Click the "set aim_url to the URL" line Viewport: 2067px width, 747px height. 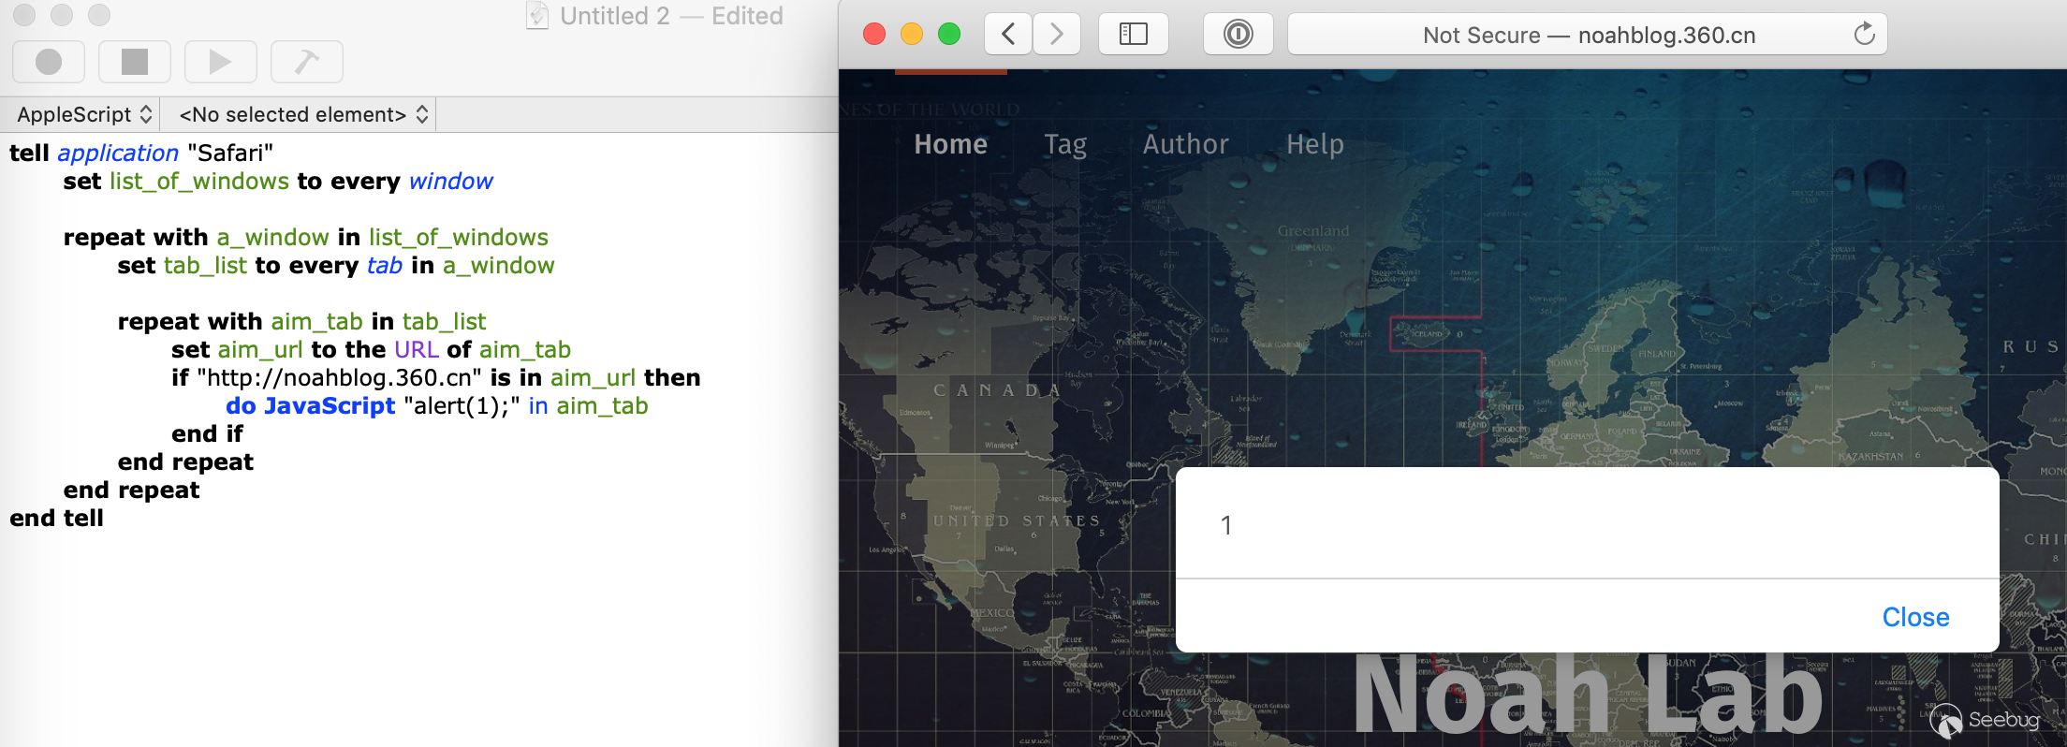371,349
